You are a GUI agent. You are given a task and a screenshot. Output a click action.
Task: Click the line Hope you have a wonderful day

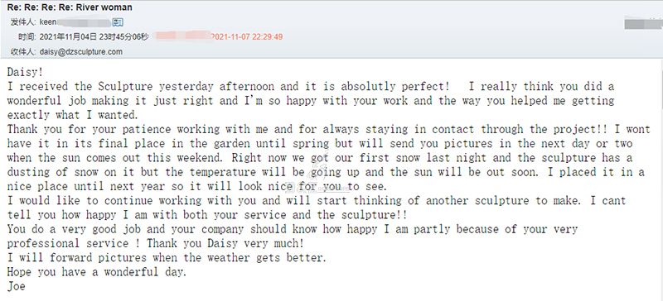97,272
